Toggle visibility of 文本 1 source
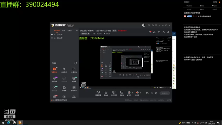 coord(52,34)
